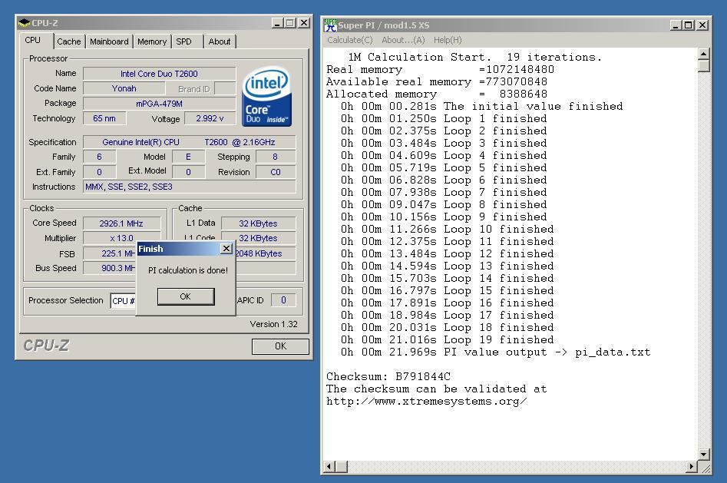Click the Family value 6 field

[99, 157]
